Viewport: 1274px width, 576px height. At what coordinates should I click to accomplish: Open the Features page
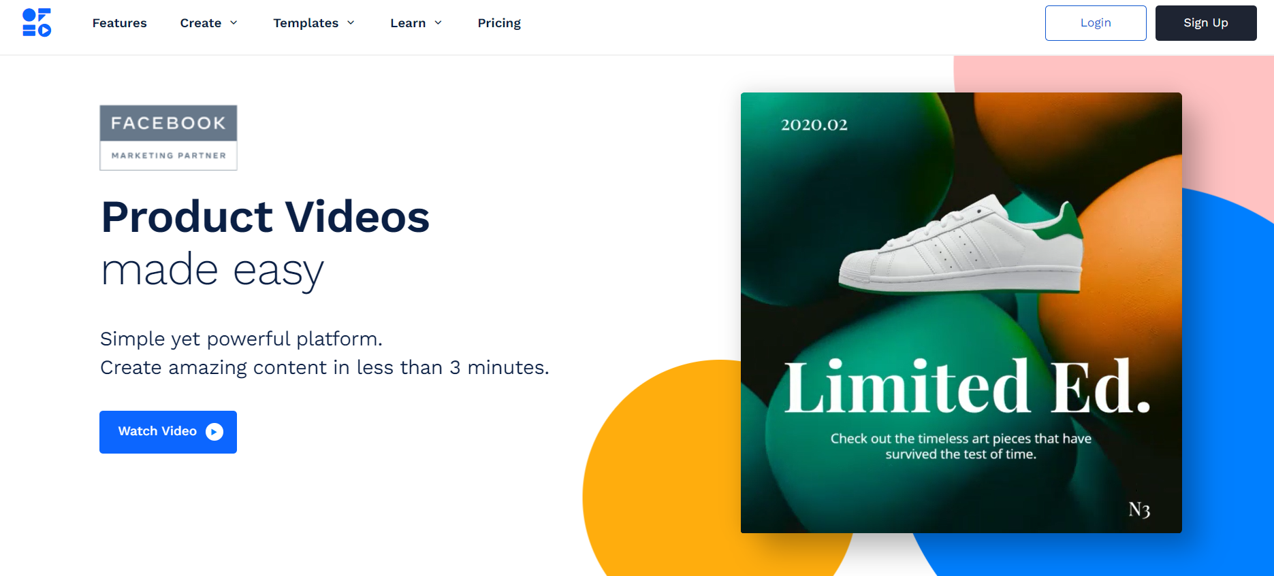point(120,23)
